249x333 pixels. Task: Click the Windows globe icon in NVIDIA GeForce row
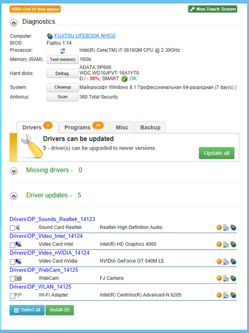coord(233,261)
